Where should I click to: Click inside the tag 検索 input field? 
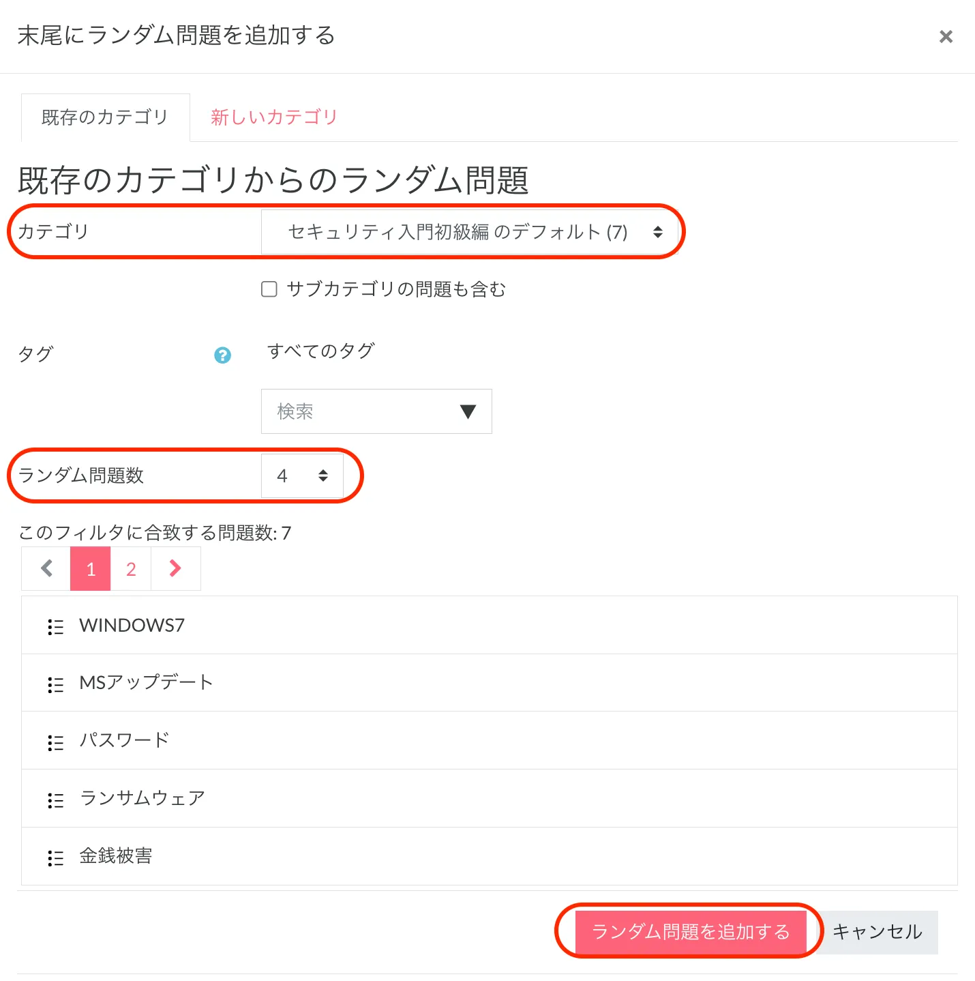pyautogui.click(x=355, y=411)
